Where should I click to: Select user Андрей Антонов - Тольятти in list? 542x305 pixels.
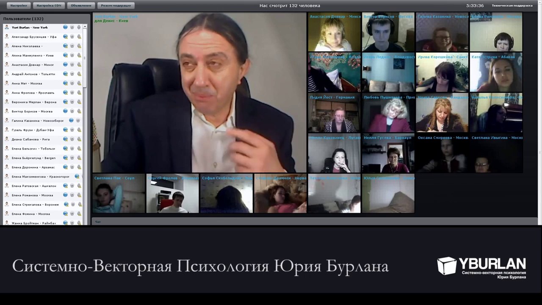(42, 74)
